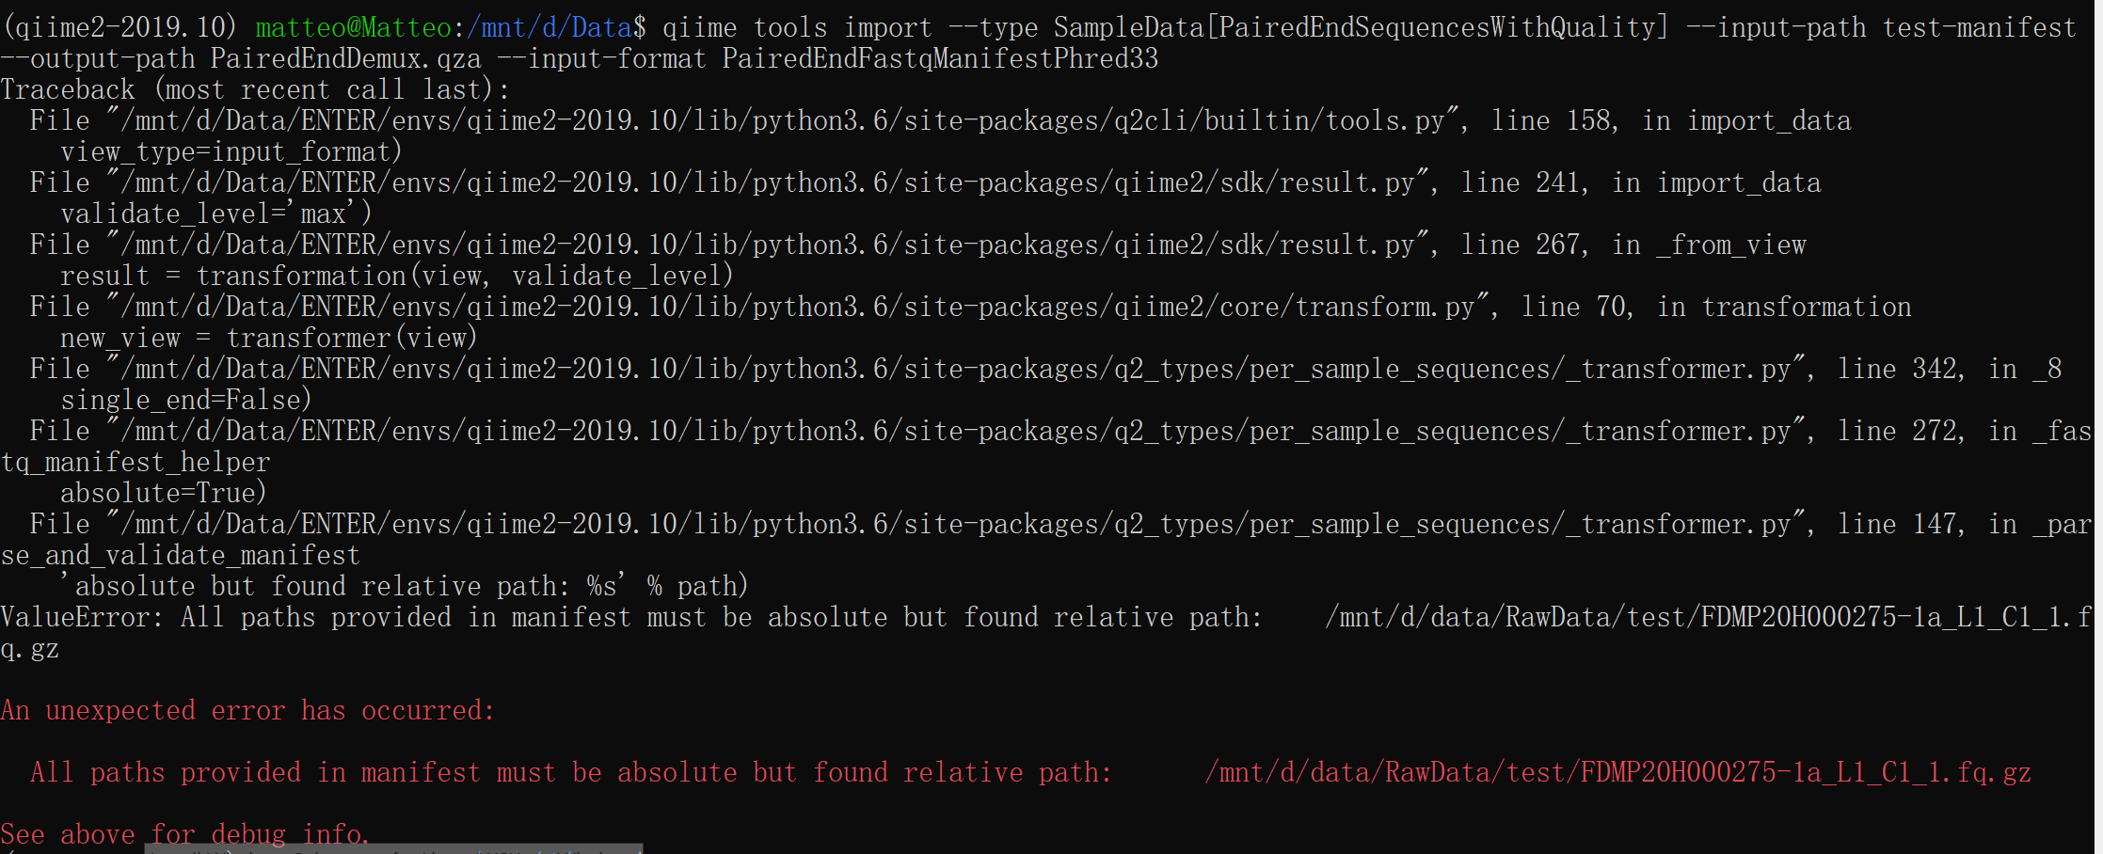
Task: Click the 'See above for debug info' line
Action: click(x=184, y=834)
